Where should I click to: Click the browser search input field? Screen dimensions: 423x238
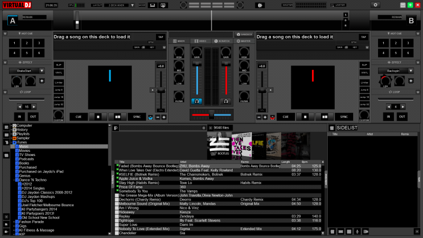(162, 128)
